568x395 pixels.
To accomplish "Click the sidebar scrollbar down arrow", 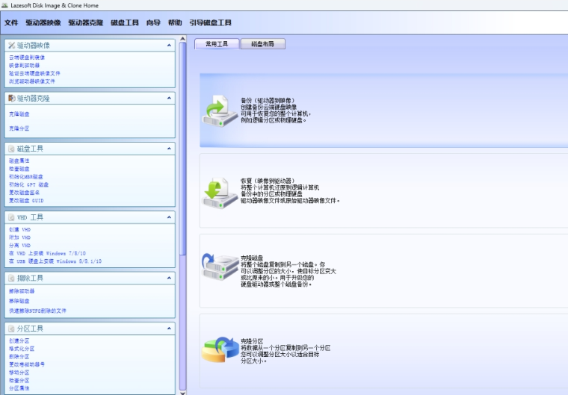I will 182,393.
